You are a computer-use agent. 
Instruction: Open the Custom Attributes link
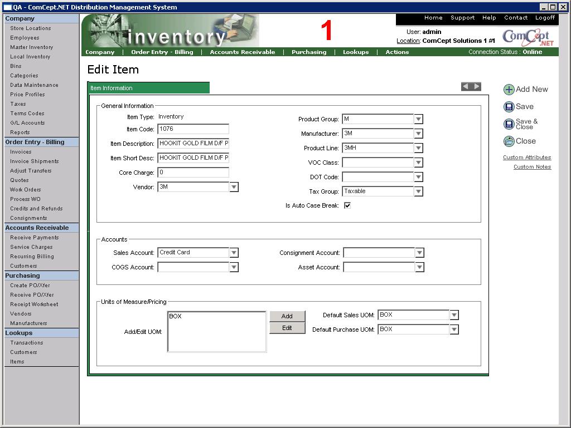527,158
